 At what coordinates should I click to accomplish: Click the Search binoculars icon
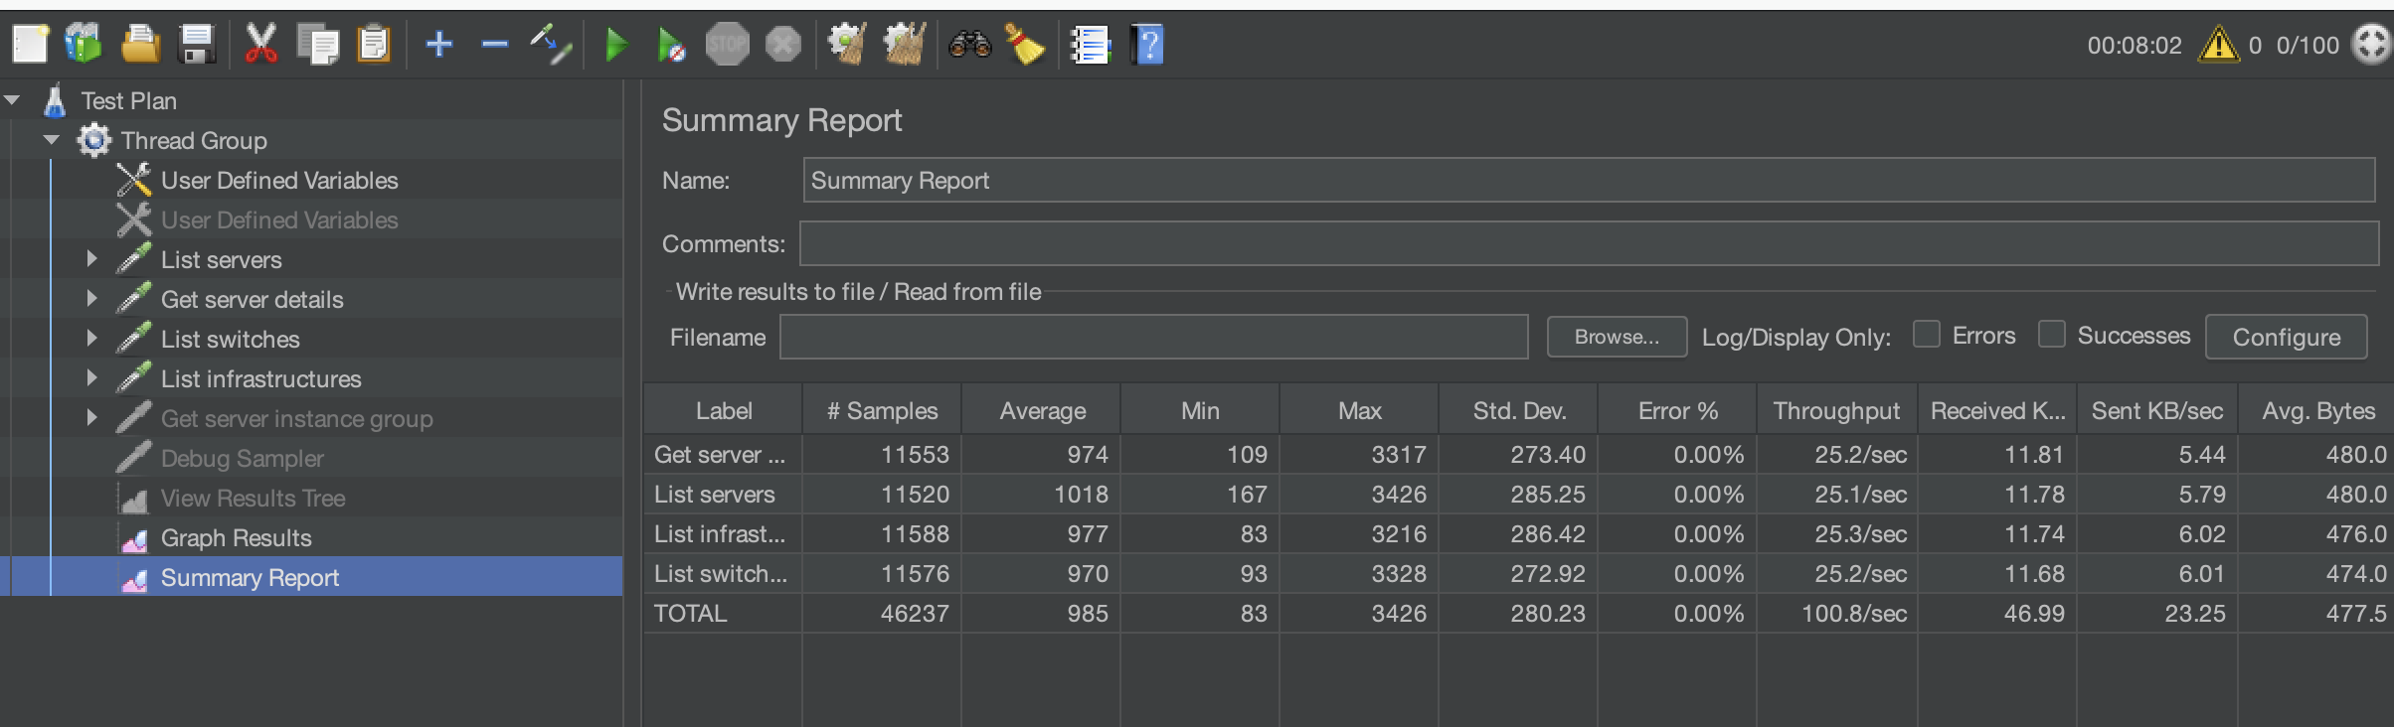(969, 45)
